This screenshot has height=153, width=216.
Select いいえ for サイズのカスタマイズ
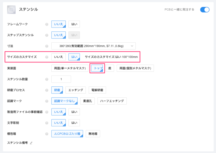click(58, 57)
